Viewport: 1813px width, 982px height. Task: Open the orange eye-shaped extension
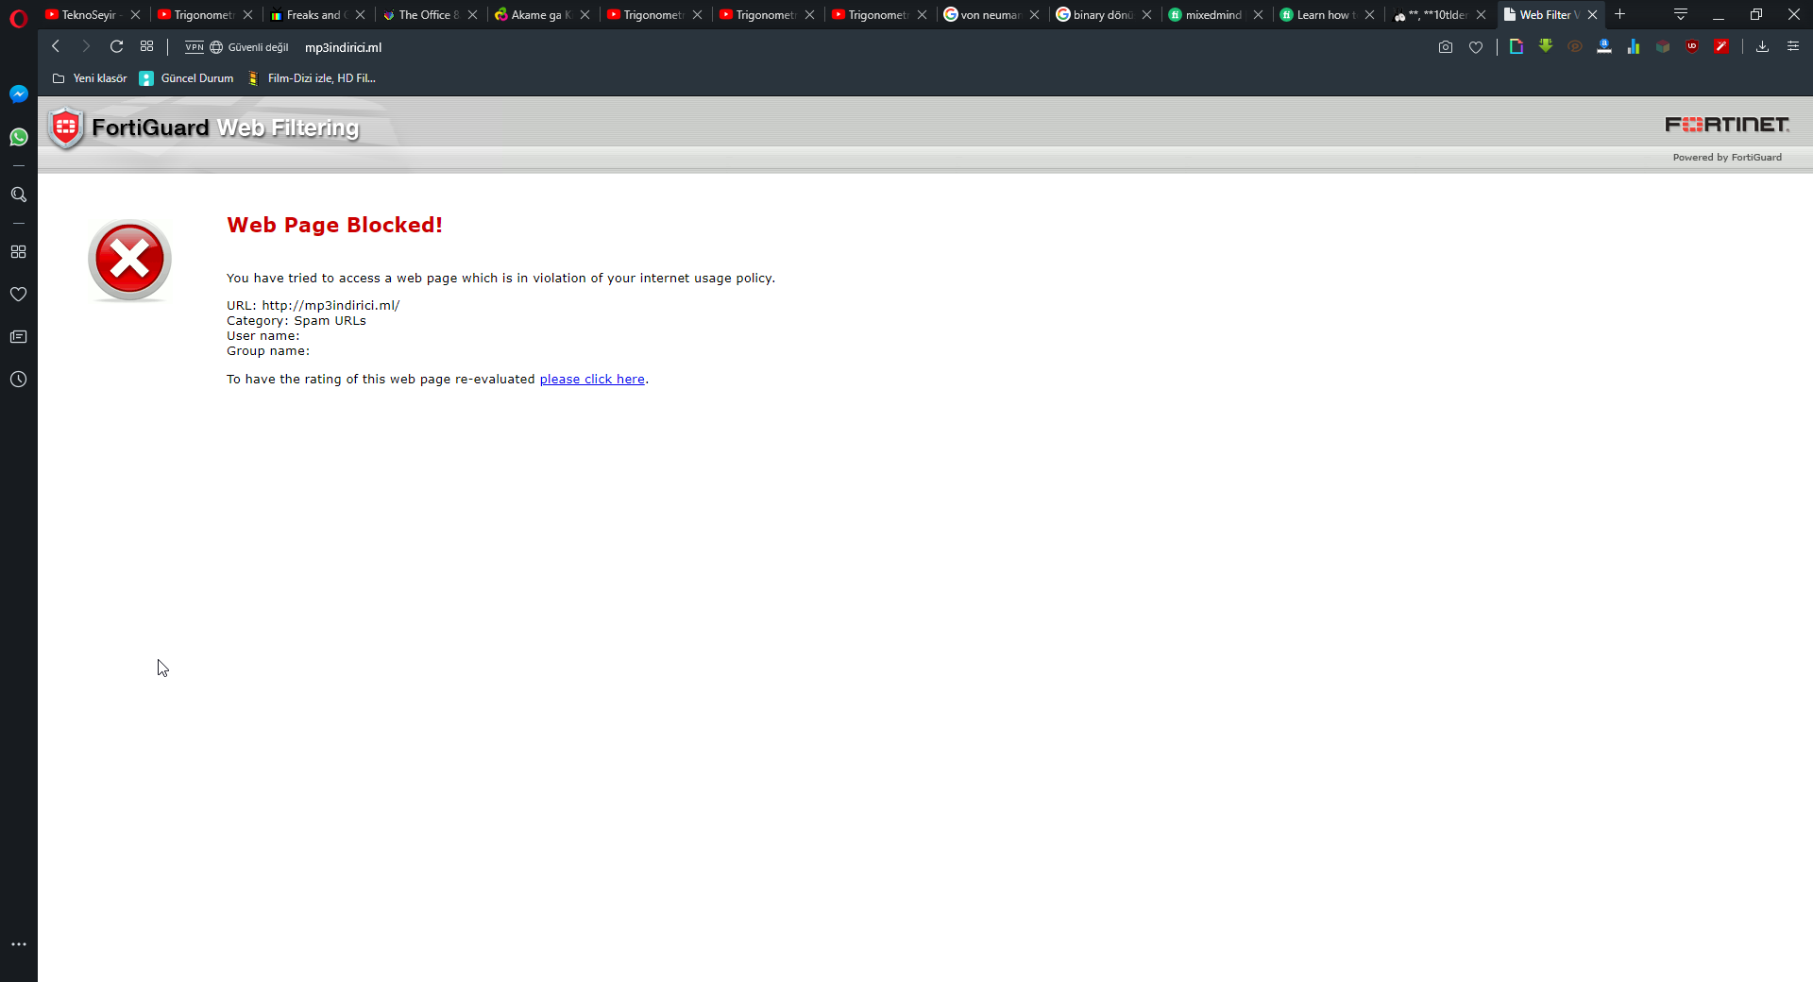coord(1575,46)
